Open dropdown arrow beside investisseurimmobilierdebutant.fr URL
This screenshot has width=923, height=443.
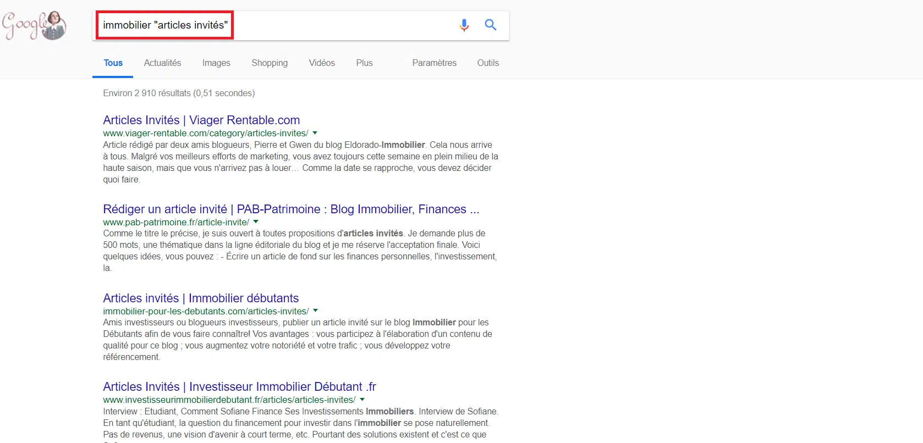click(362, 400)
